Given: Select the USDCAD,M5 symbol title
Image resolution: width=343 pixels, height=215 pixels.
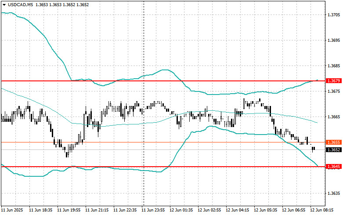Looking at the screenshot, I should [20, 4].
